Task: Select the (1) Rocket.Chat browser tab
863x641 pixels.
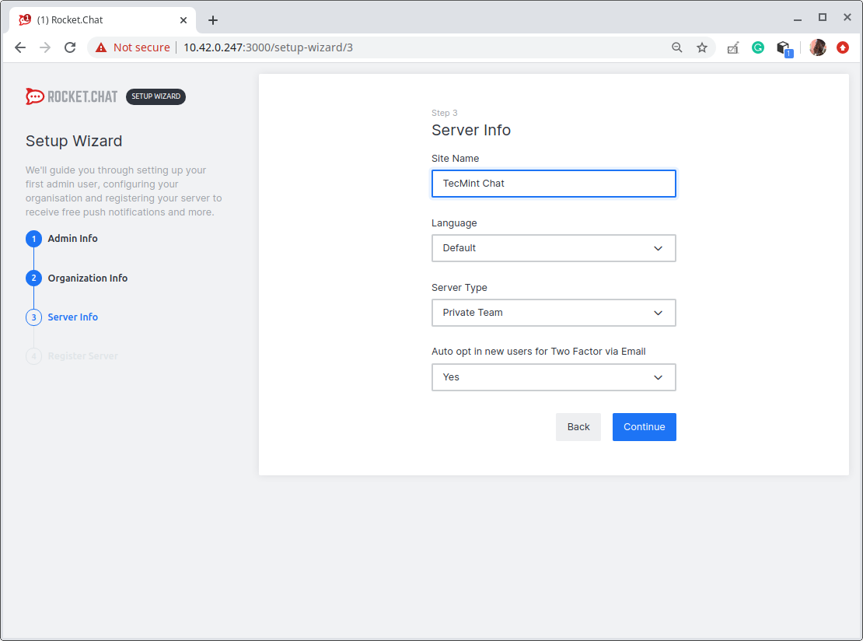Action: [103, 20]
